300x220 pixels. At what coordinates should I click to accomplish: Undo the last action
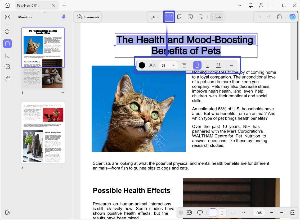point(259,17)
